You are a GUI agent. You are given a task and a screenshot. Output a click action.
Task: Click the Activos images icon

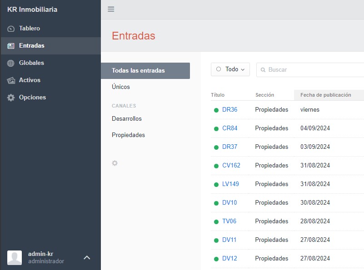coord(11,80)
